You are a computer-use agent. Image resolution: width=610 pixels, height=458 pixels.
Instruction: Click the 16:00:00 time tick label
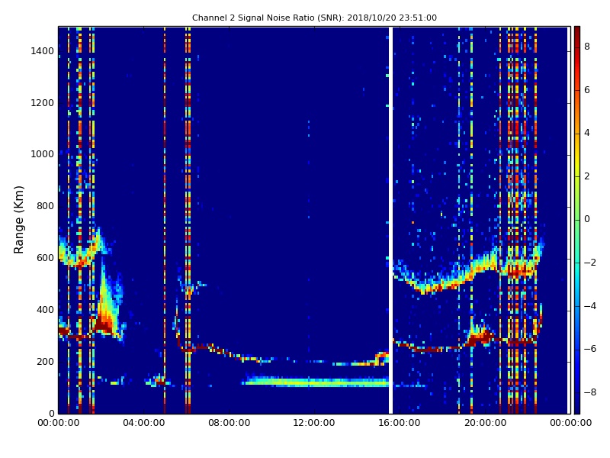tap(400, 423)
